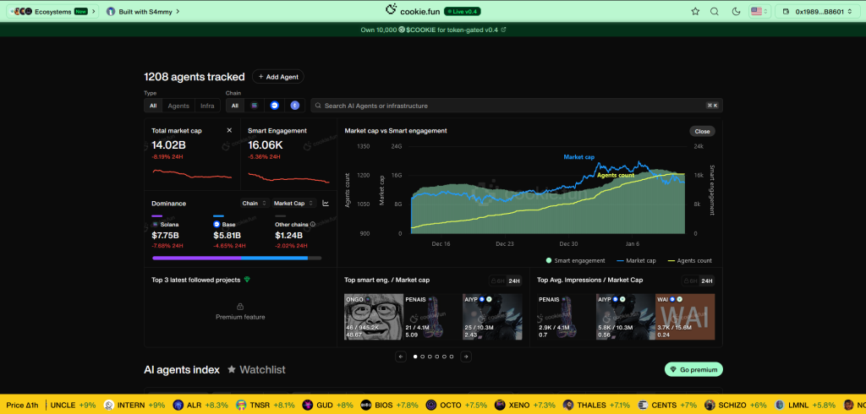Screen dimensions: 866x414
Task: Open the US flag language selector
Action: click(x=759, y=11)
